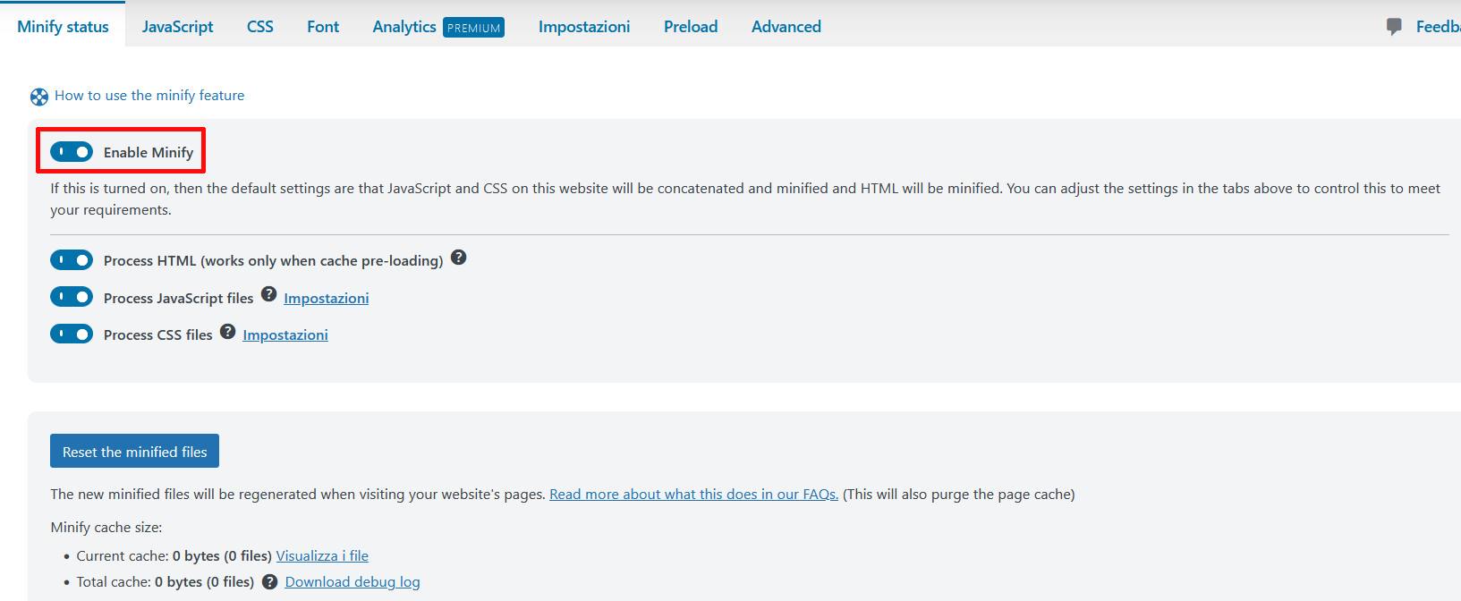This screenshot has width=1461, height=601.
Task: Open the Font tab
Action: pos(323,27)
